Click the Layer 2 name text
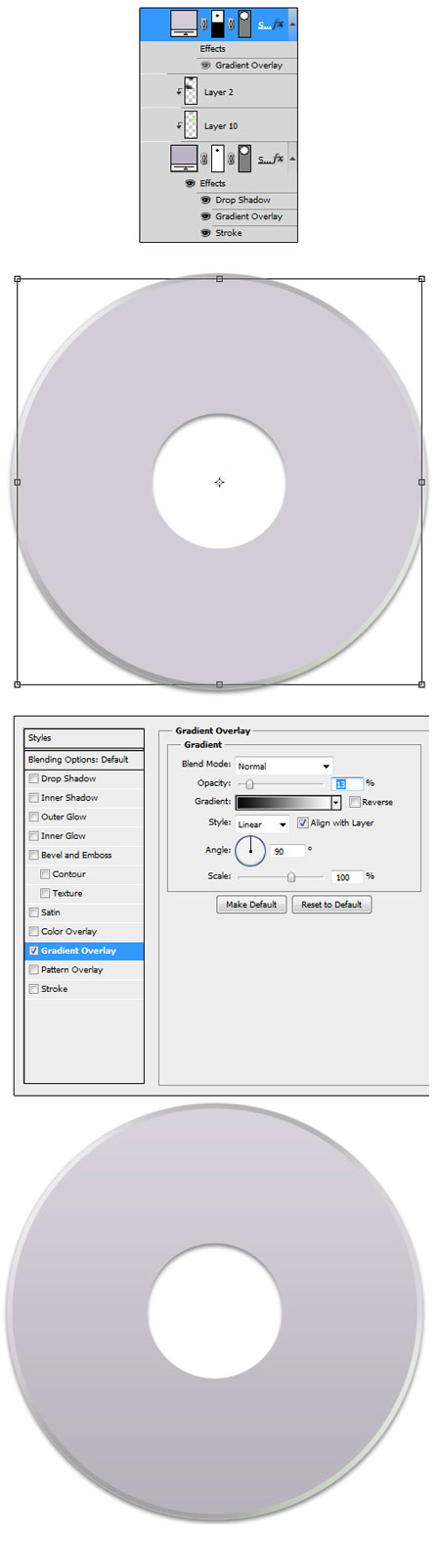This screenshot has width=440, height=1544. pyautogui.click(x=219, y=92)
